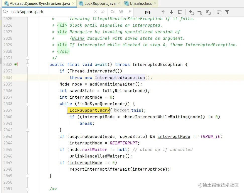Switch to AbstractQueuedSynchronizer.java tab

(x=40, y=4)
